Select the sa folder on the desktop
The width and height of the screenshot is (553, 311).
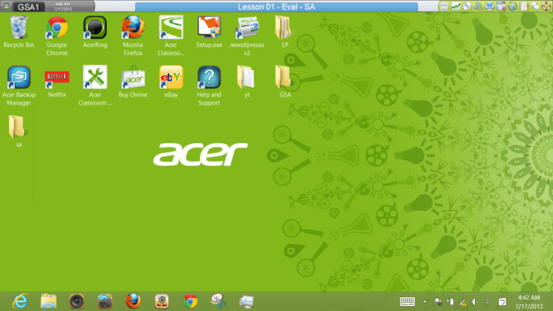[x=18, y=131]
